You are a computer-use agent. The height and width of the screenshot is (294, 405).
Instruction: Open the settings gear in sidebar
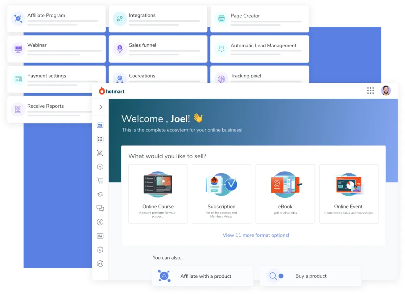point(100,250)
